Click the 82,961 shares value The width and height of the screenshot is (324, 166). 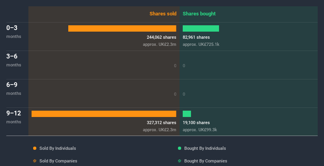pos(196,37)
